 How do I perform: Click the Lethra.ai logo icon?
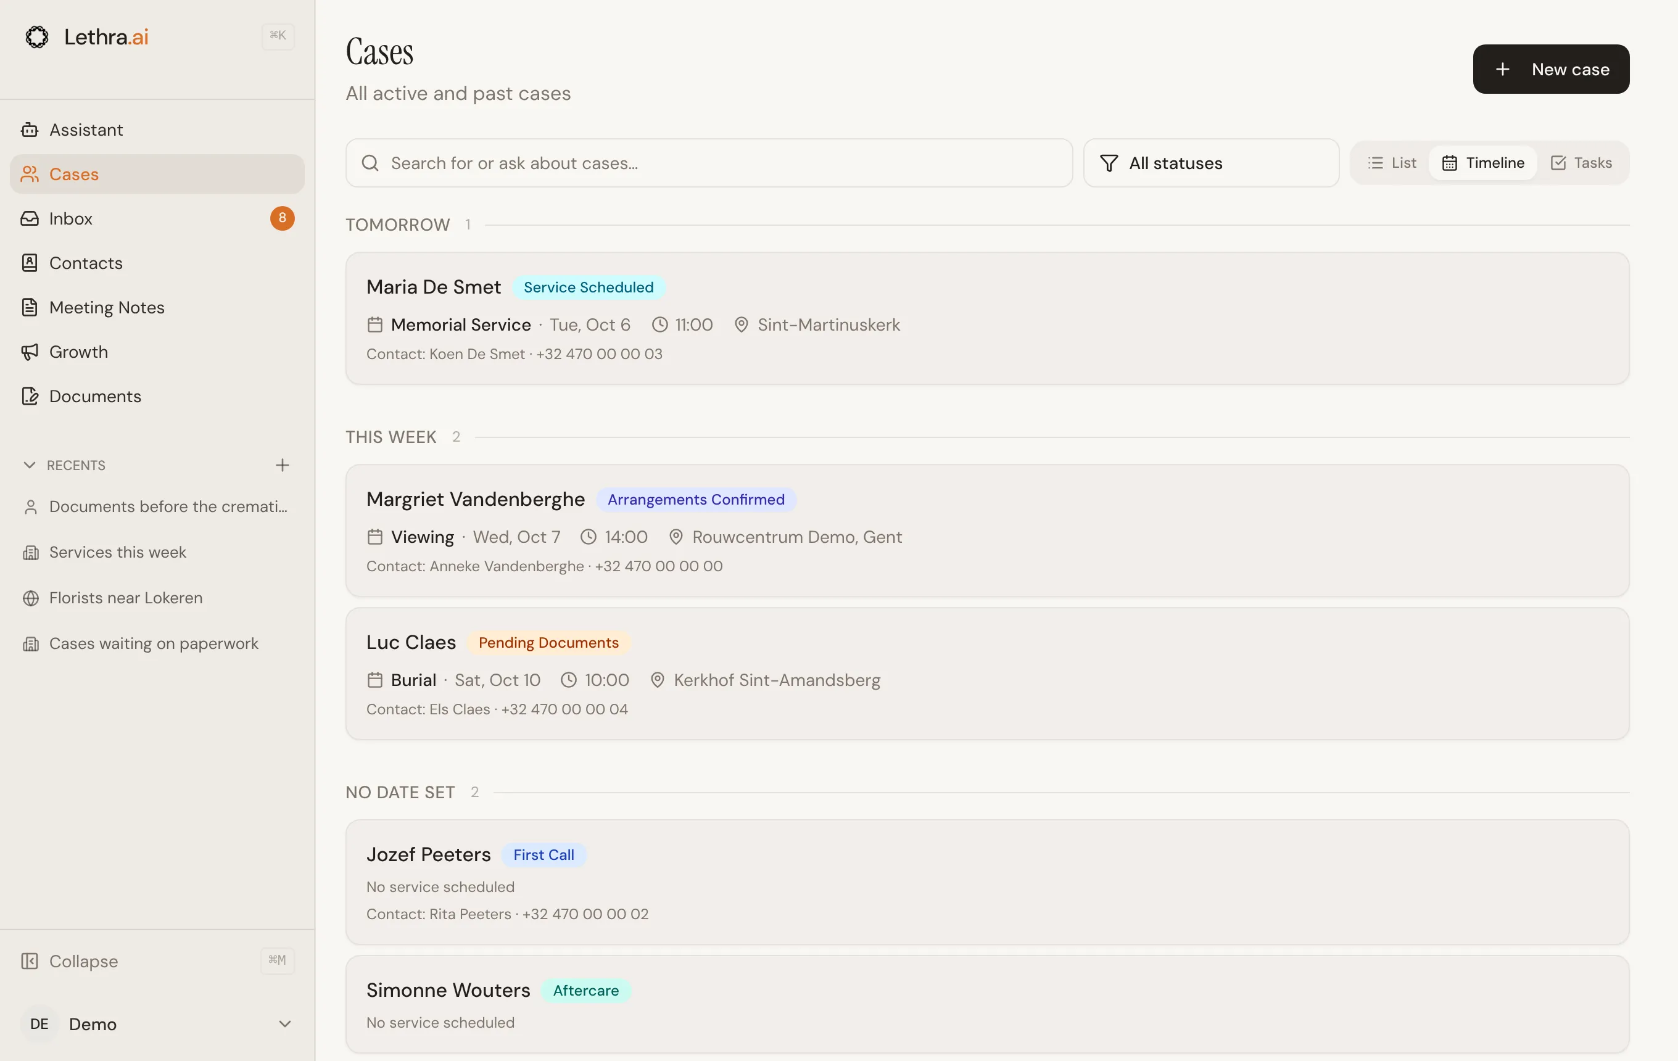click(x=37, y=36)
